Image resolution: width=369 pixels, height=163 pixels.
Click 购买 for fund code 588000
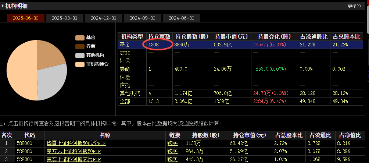coord(172,143)
